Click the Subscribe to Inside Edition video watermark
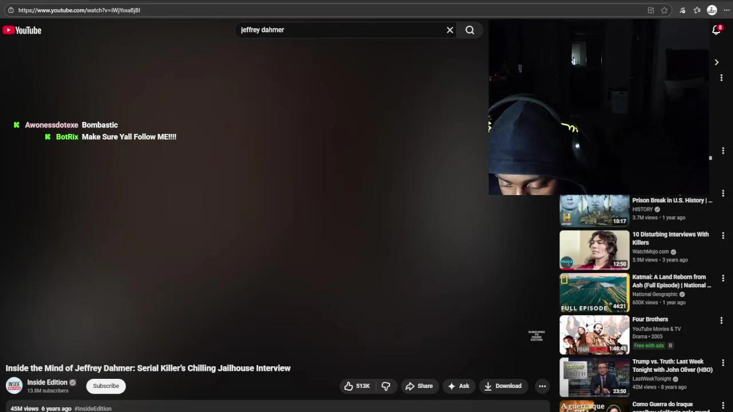Viewport: 733px width, 412px height. (537, 335)
